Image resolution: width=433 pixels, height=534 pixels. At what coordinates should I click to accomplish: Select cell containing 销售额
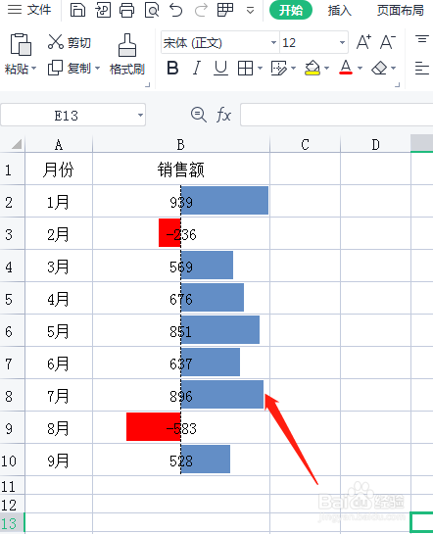click(181, 170)
